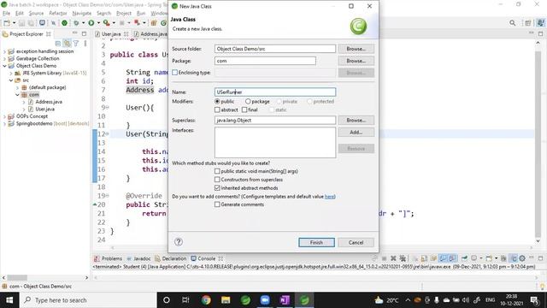
Task: Click the Search magnifier icon at top right
Action: click(x=512, y=23)
